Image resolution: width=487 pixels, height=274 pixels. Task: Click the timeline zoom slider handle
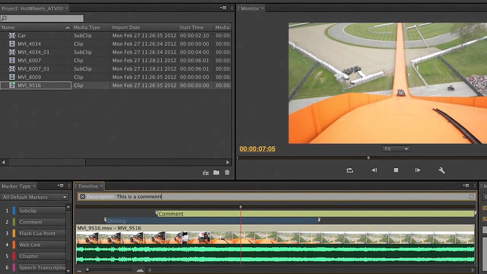coord(87,270)
